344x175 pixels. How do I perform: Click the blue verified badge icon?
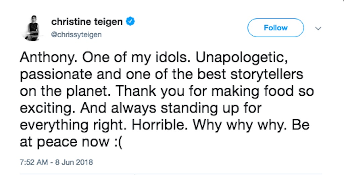coord(131,22)
